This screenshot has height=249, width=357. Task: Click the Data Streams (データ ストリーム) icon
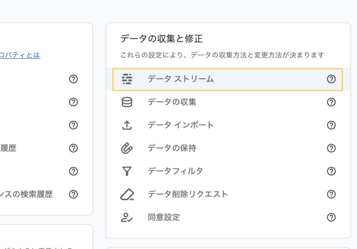point(127,79)
